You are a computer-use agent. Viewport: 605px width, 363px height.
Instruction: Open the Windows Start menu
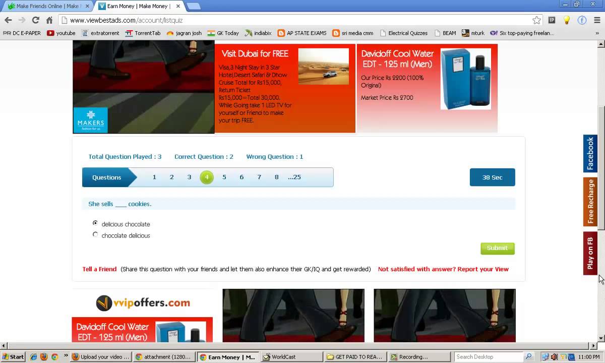[x=13, y=356]
